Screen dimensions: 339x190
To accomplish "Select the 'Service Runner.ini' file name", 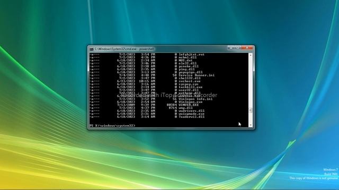I will point(197,75).
